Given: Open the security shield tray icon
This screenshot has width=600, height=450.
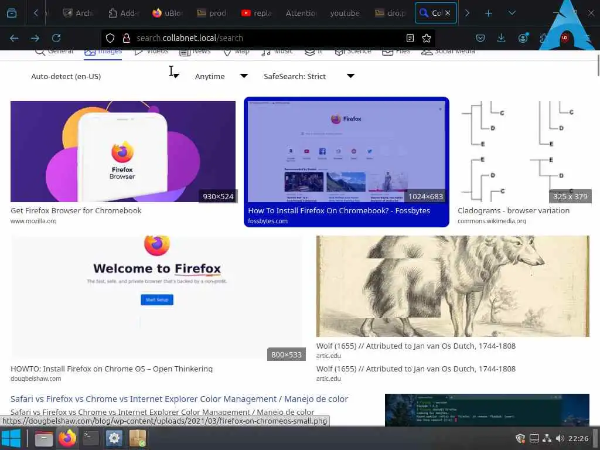Looking at the screenshot, I should pos(520,438).
